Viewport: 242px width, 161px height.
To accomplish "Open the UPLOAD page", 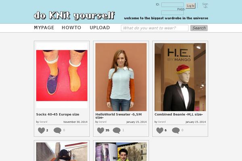I will pyautogui.click(x=100, y=28).
